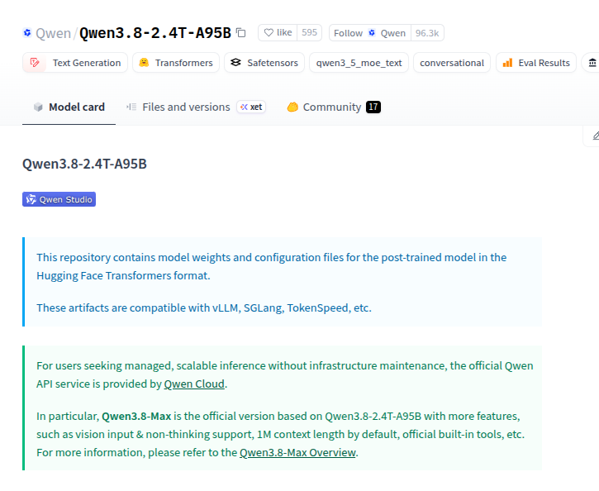Edit the model card with the pencil icon
This screenshot has height=491, width=599.
point(595,136)
